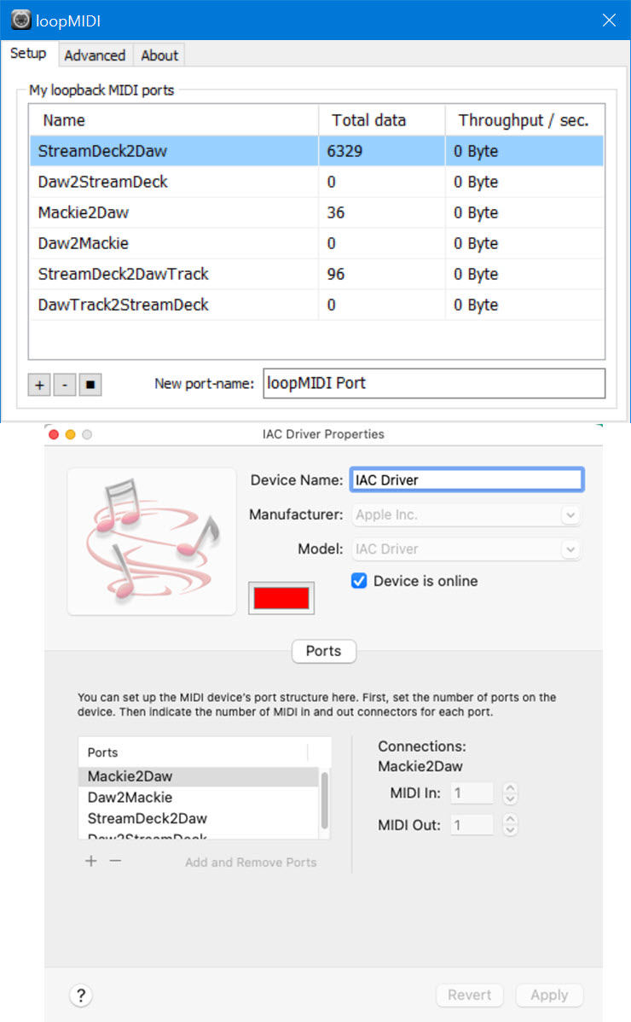Click the New port-name text field
This screenshot has height=1022, width=631.
(434, 383)
